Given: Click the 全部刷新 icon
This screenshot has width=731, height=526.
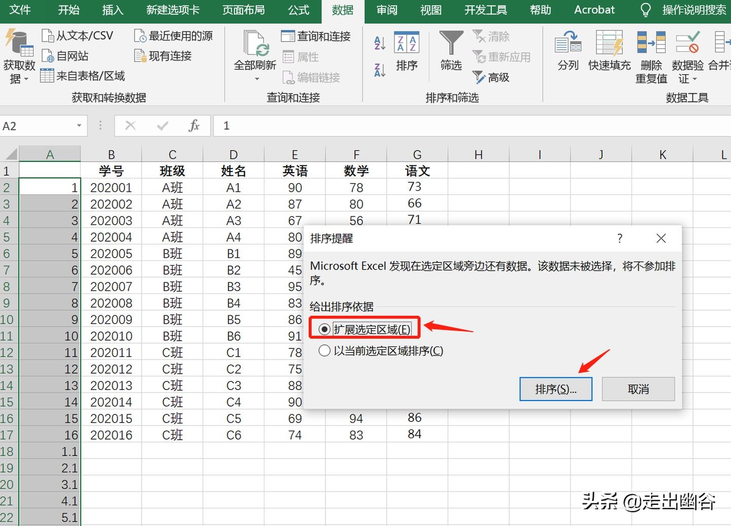Looking at the screenshot, I should coord(255,43).
